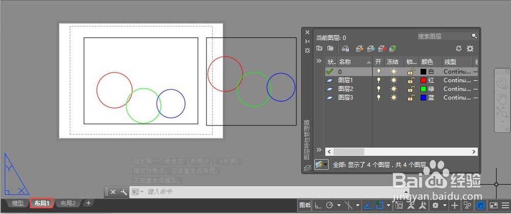Open layer settings gear icon
Image resolution: width=511 pixels, height=214 pixels.
coord(470,49)
